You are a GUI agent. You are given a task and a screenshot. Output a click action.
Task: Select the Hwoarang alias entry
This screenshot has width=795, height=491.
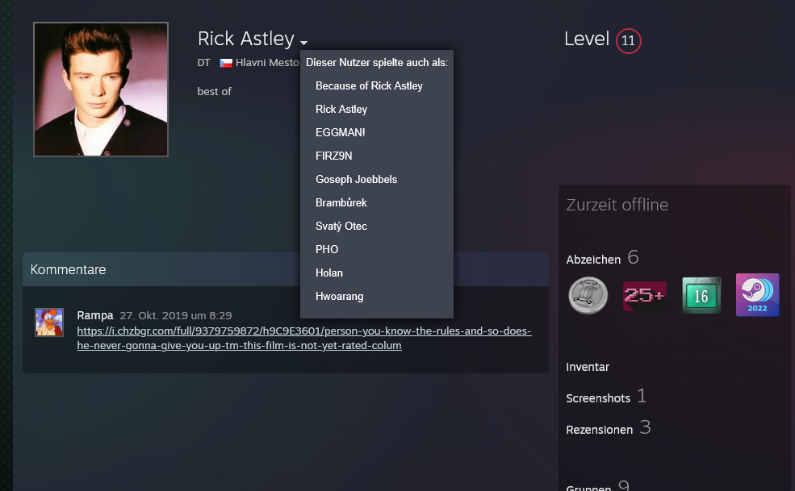pyautogui.click(x=339, y=296)
